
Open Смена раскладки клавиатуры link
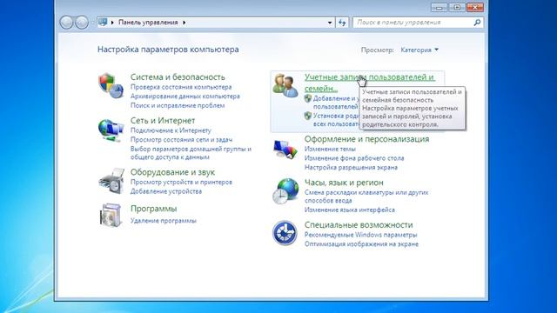point(366,196)
